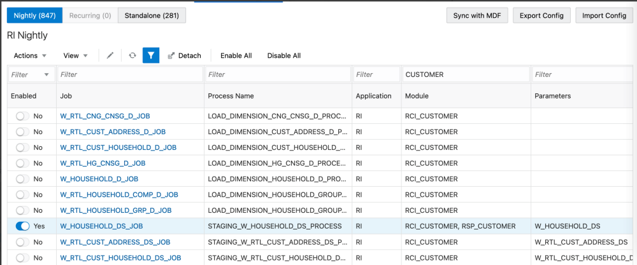Open the W_RTL_CUST_ADDRESS_DS_JOB link
637x265 pixels.
pyautogui.click(x=115, y=242)
